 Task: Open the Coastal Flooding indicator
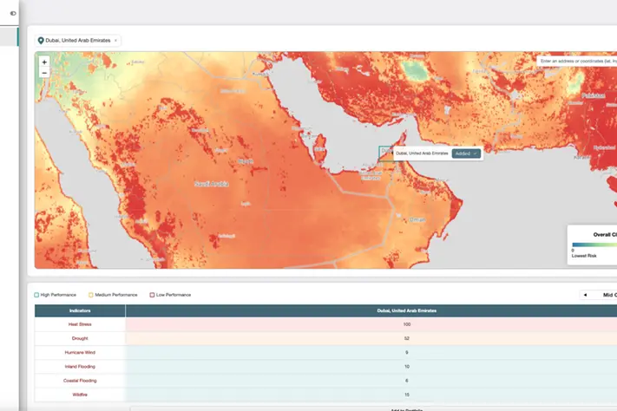coord(80,381)
